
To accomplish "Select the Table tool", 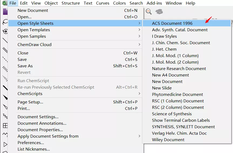I will (x=5, y=126).
